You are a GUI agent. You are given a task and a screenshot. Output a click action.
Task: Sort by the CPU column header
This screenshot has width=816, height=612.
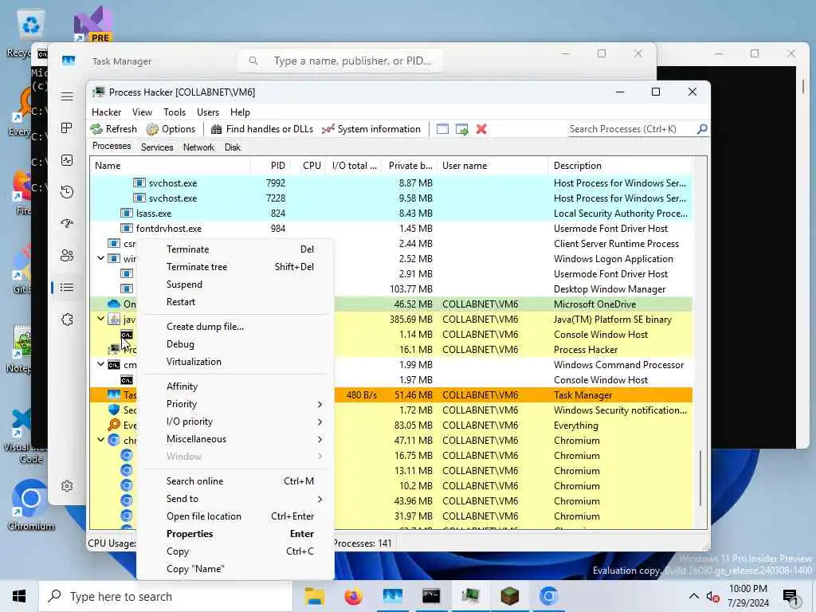(x=307, y=166)
